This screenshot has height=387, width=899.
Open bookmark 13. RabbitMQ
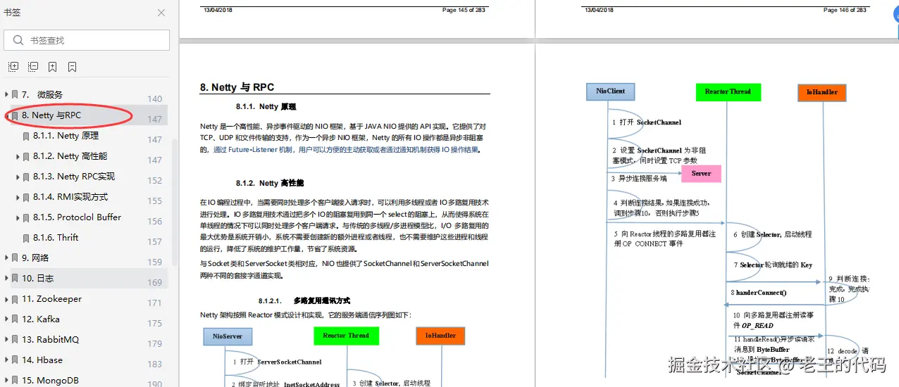50,339
